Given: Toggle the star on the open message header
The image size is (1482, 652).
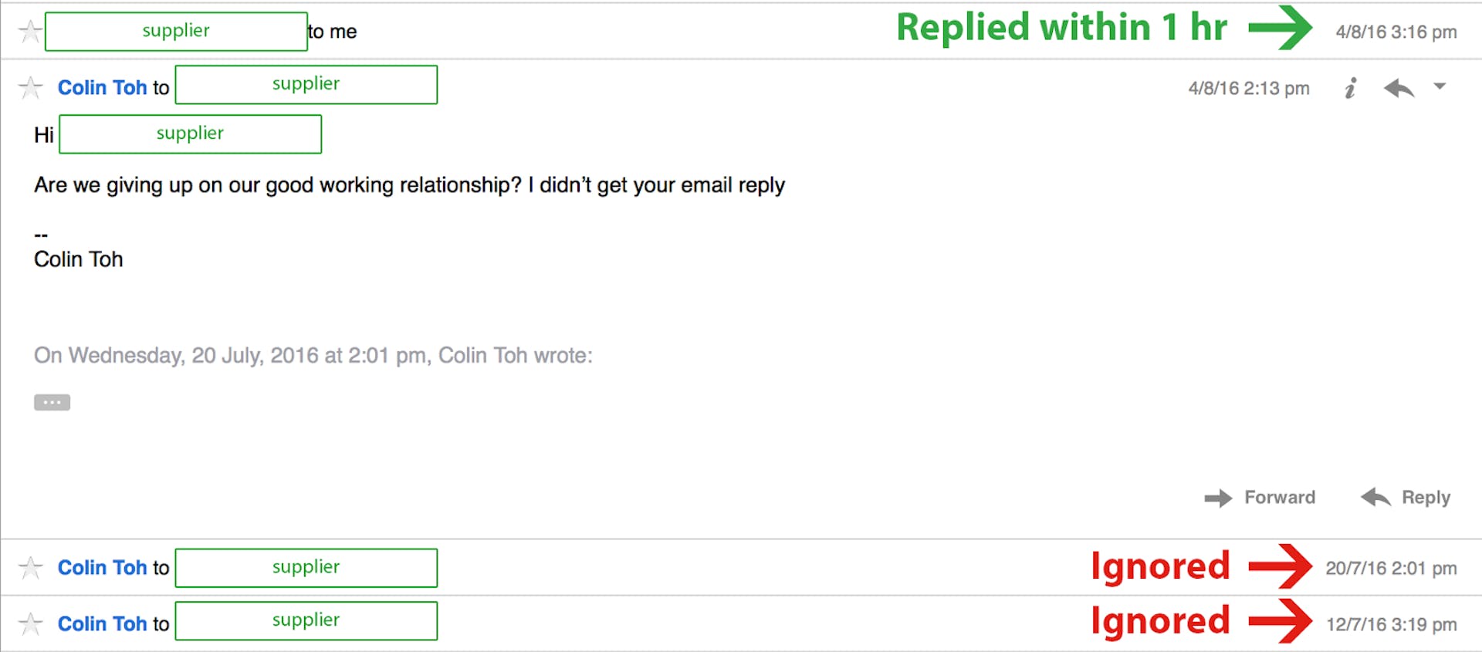Looking at the screenshot, I should click(29, 87).
